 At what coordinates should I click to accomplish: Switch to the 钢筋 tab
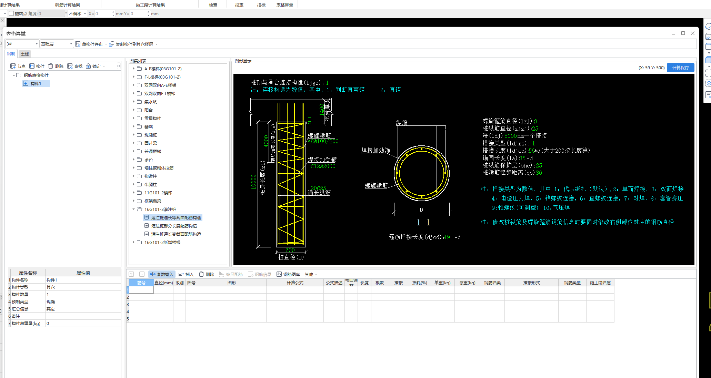pyautogui.click(x=11, y=54)
